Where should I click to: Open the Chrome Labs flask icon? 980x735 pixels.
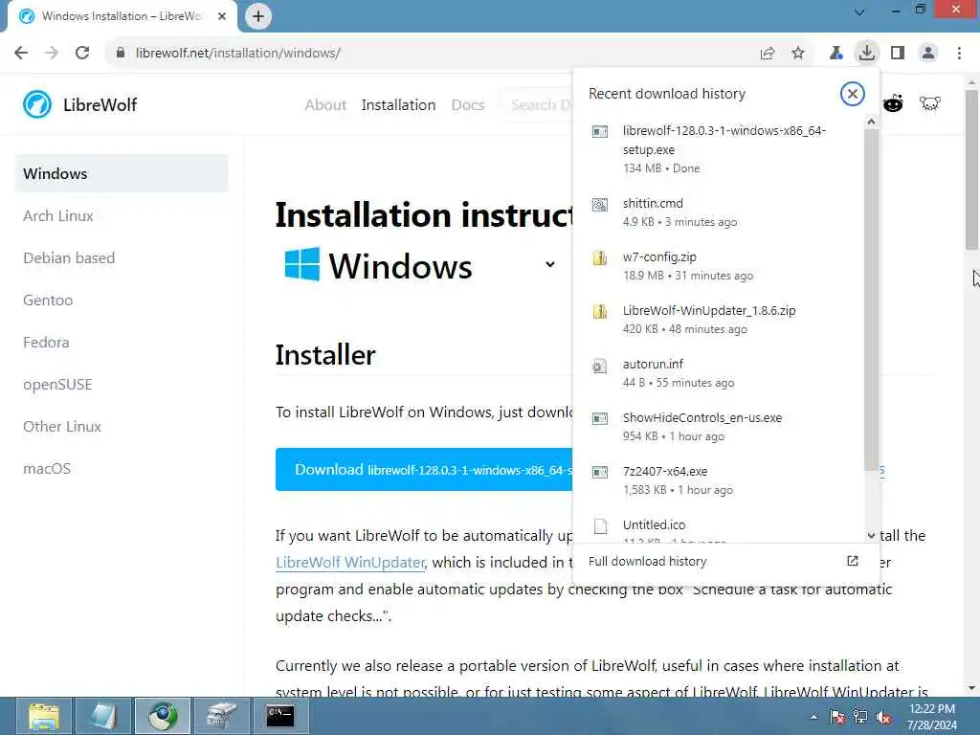pos(835,54)
